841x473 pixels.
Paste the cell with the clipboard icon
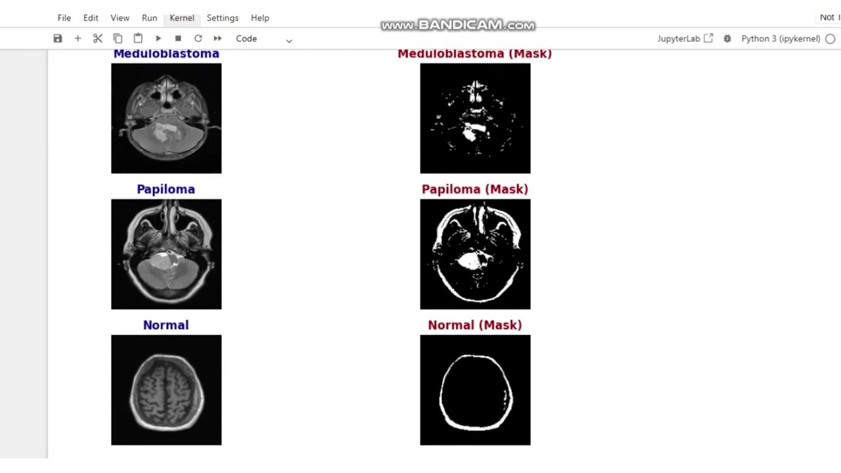click(x=138, y=39)
